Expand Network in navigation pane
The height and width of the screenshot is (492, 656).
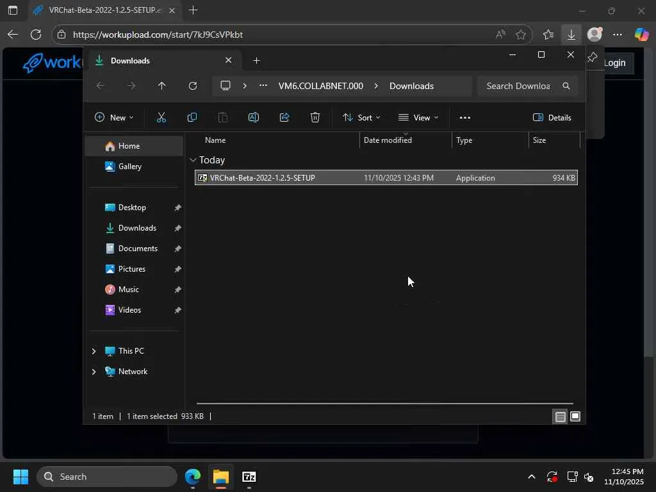(x=94, y=372)
